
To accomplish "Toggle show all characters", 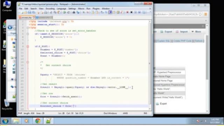I will [x=106, y=13].
